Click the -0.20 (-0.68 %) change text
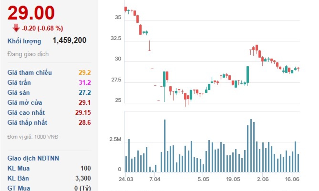The image size is (319, 191). point(42,28)
